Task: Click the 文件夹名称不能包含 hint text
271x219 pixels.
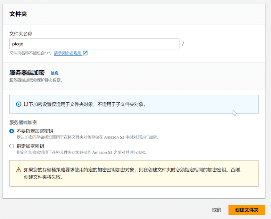Action: tap(31, 53)
